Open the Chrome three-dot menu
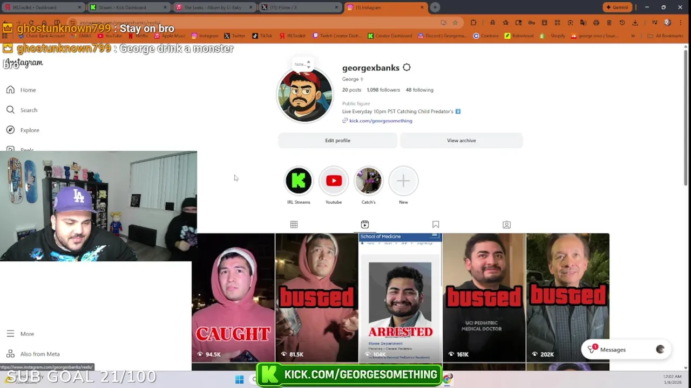This screenshot has width=691, height=388. click(x=680, y=23)
